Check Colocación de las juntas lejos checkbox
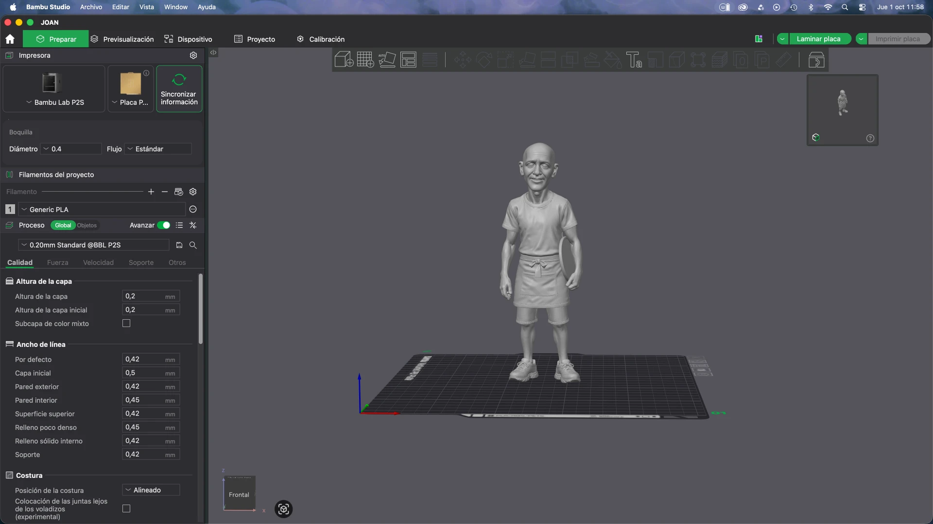 [126, 508]
